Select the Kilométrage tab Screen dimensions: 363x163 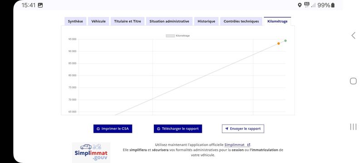[277, 21]
